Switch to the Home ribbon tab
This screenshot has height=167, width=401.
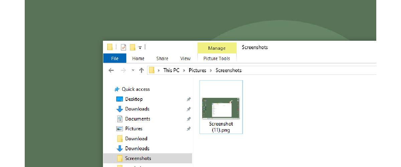[x=138, y=58]
